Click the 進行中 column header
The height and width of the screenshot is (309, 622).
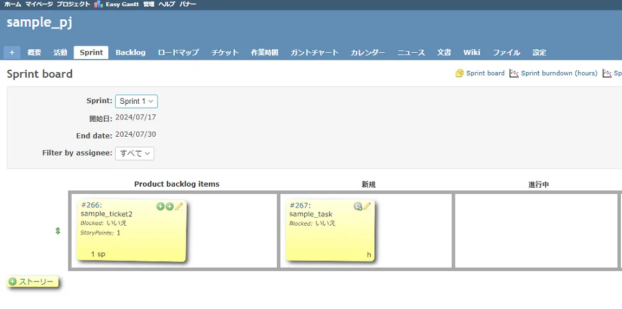[x=539, y=185]
